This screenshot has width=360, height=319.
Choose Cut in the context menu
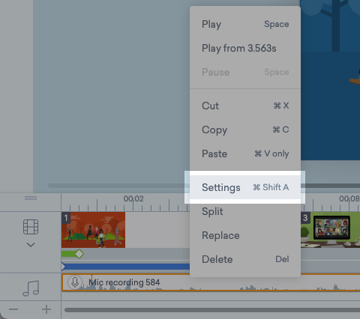(245, 106)
